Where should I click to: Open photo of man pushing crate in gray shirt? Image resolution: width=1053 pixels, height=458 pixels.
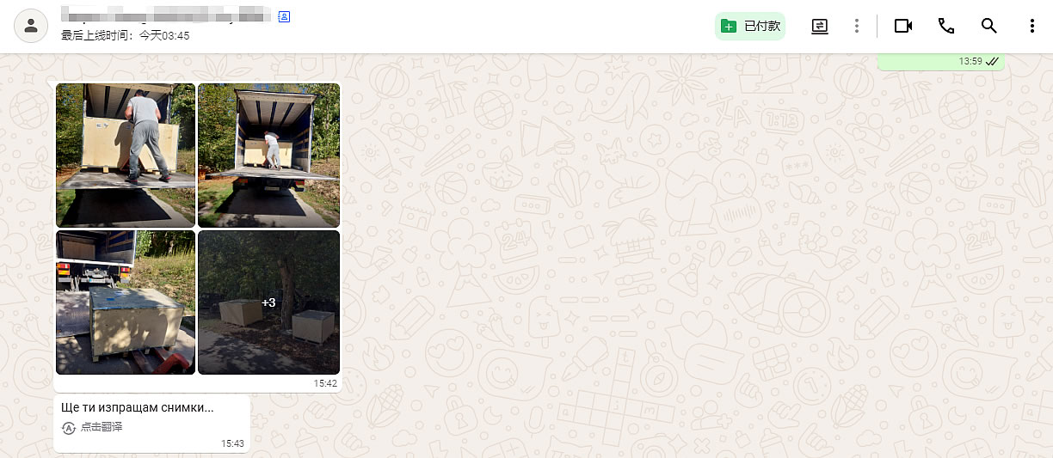126,156
